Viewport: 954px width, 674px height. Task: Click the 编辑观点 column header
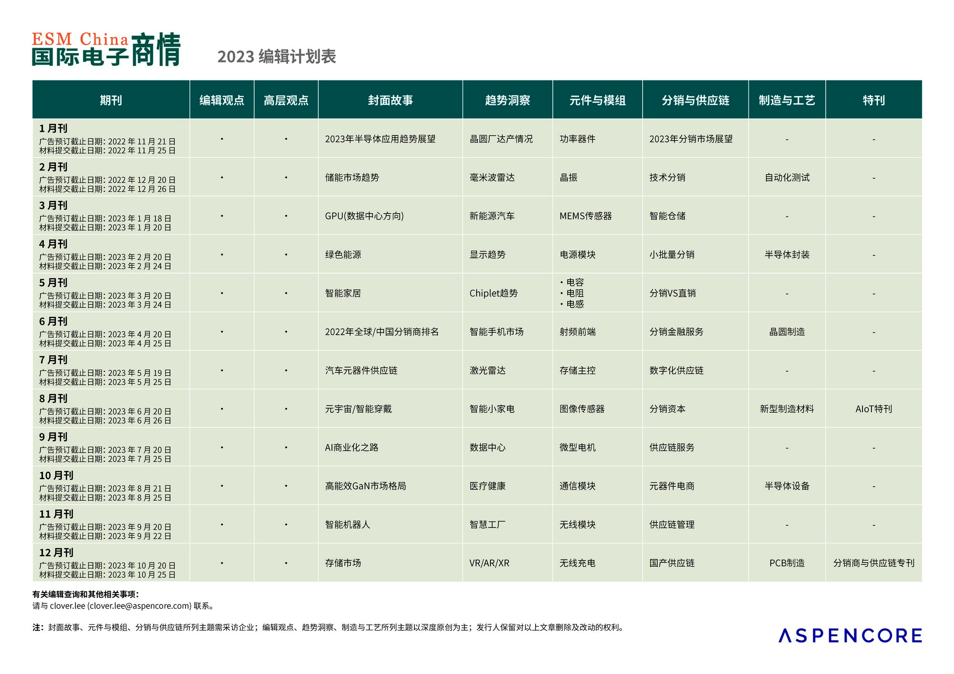coord(222,100)
